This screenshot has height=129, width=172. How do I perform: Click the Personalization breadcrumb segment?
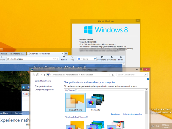coord(87,75)
